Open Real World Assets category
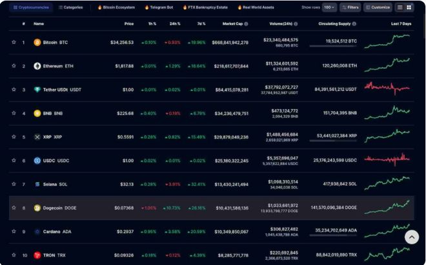 click(256, 7)
